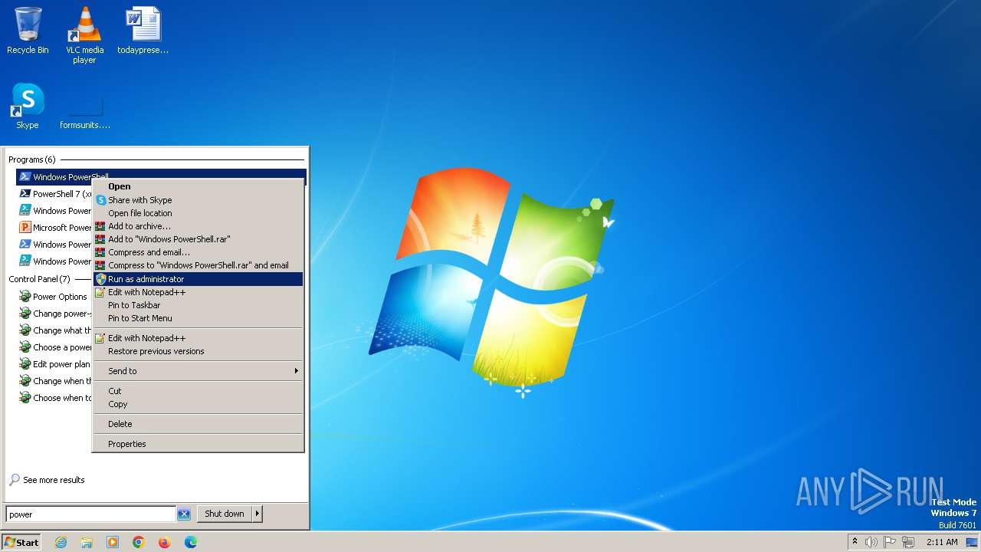
Task: Open Choose a power plan result
Action: point(54,347)
